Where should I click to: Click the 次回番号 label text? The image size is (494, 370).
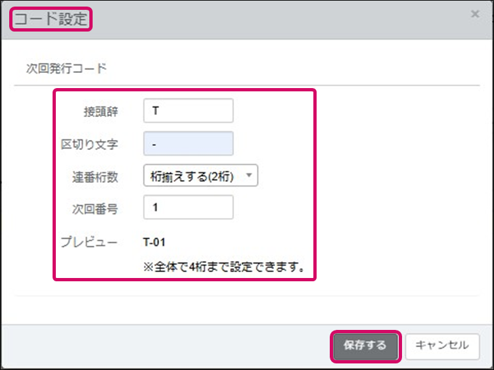[94, 208]
